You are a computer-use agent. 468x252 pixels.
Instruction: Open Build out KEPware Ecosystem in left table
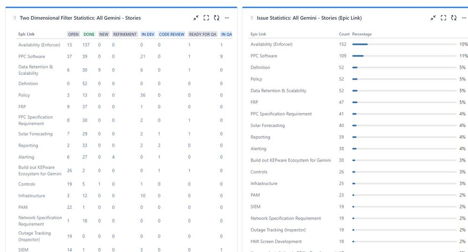point(40,170)
